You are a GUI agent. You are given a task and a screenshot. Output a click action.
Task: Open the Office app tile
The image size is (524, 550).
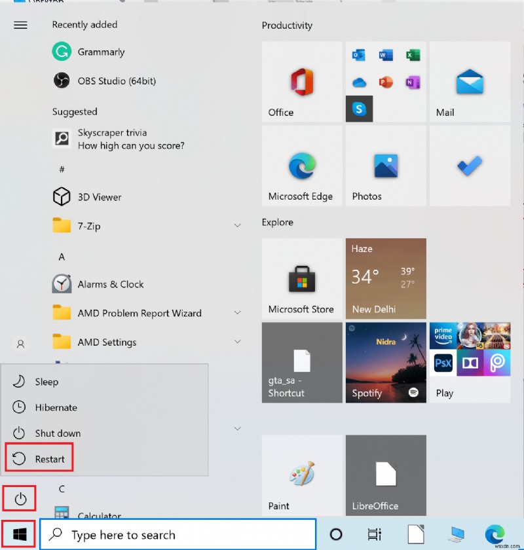coord(301,82)
